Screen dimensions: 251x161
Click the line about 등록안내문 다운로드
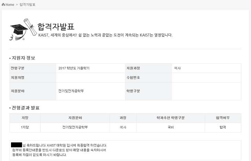click(59, 150)
